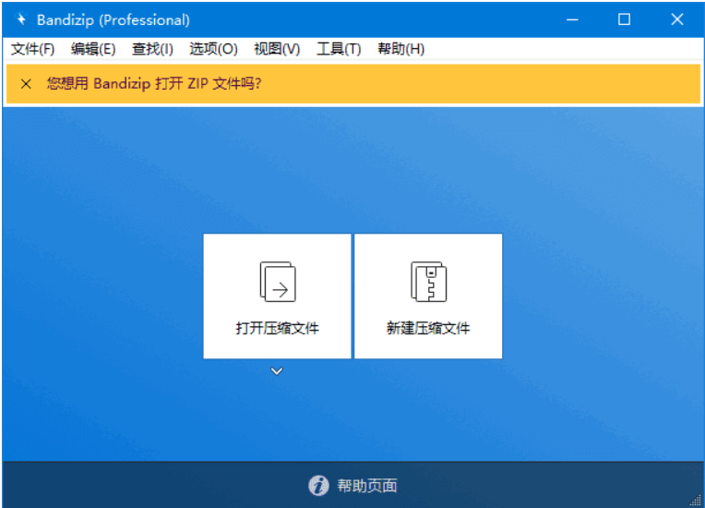Maximize the Bandizip window
The image size is (705, 508).
[x=624, y=19]
